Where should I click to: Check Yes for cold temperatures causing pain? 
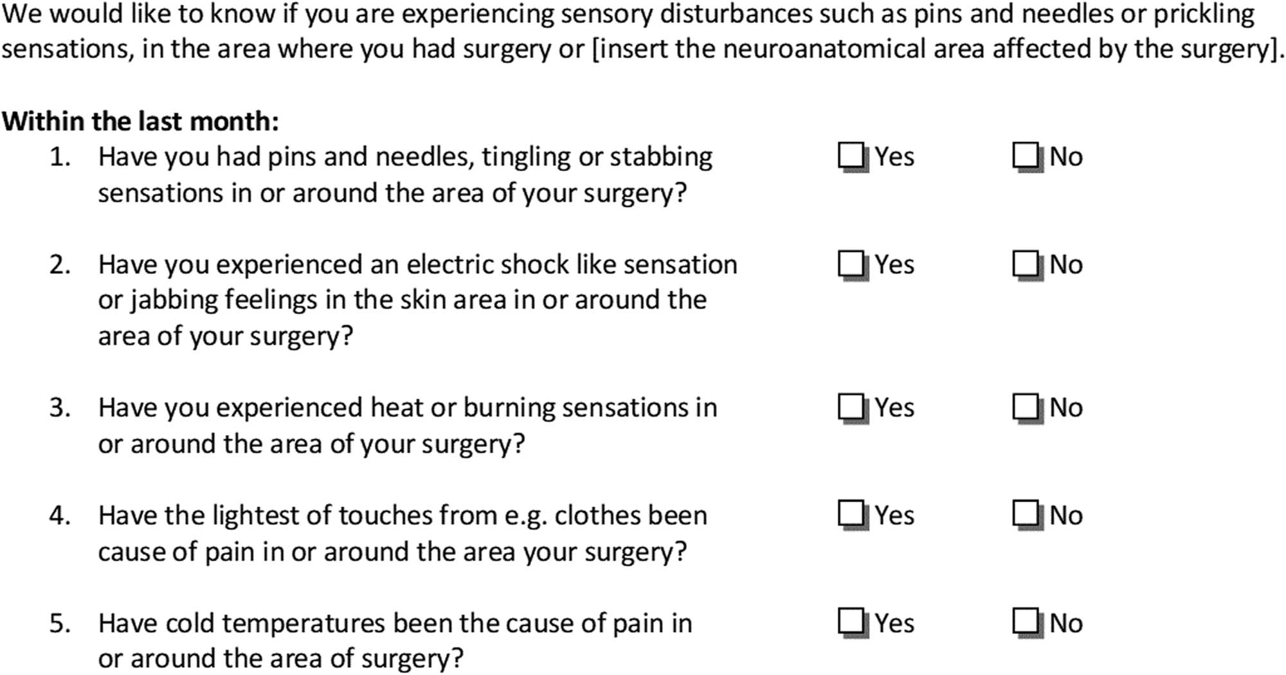click(x=851, y=622)
